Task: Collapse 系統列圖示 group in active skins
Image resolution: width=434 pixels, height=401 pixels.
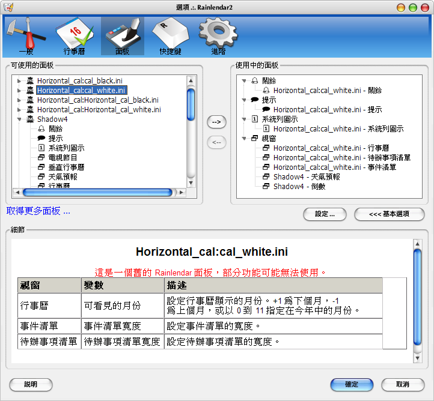Action: (x=244, y=119)
